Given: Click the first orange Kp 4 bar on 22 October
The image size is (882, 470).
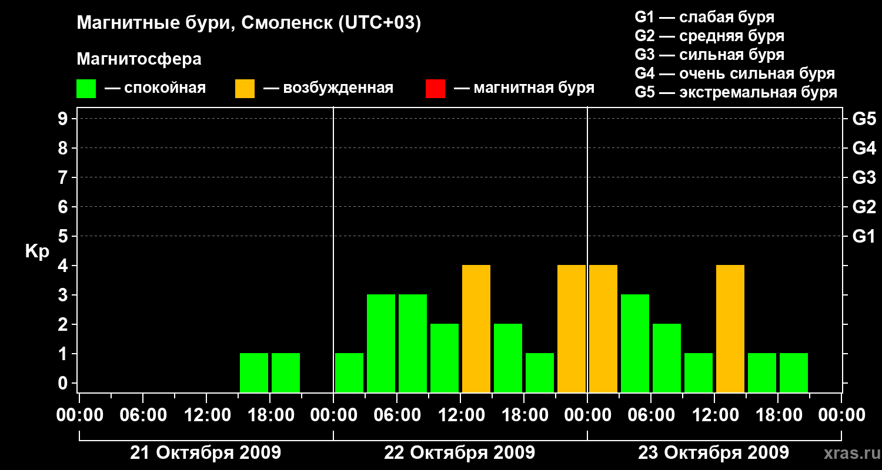Looking at the screenshot, I should [476, 328].
